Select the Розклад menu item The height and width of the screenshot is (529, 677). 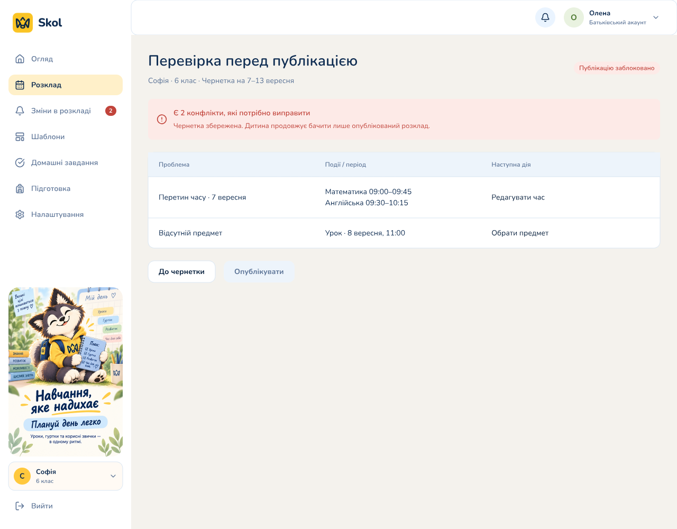tap(66, 85)
